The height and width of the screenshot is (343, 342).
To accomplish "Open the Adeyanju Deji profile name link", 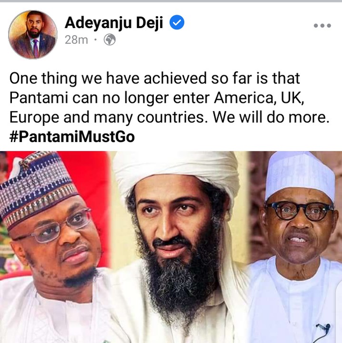I will pyautogui.click(x=114, y=22).
